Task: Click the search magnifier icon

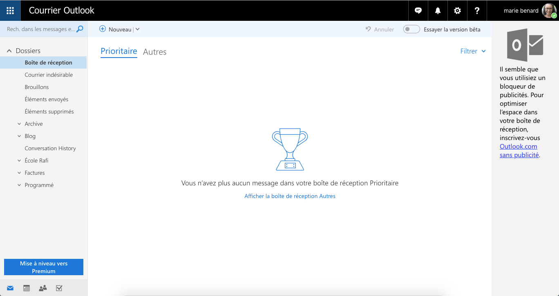Action: (80, 29)
